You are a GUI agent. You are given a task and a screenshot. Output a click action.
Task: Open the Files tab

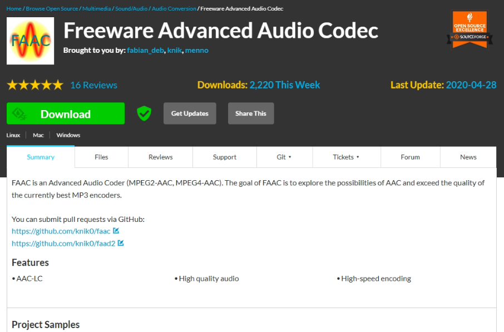101,157
